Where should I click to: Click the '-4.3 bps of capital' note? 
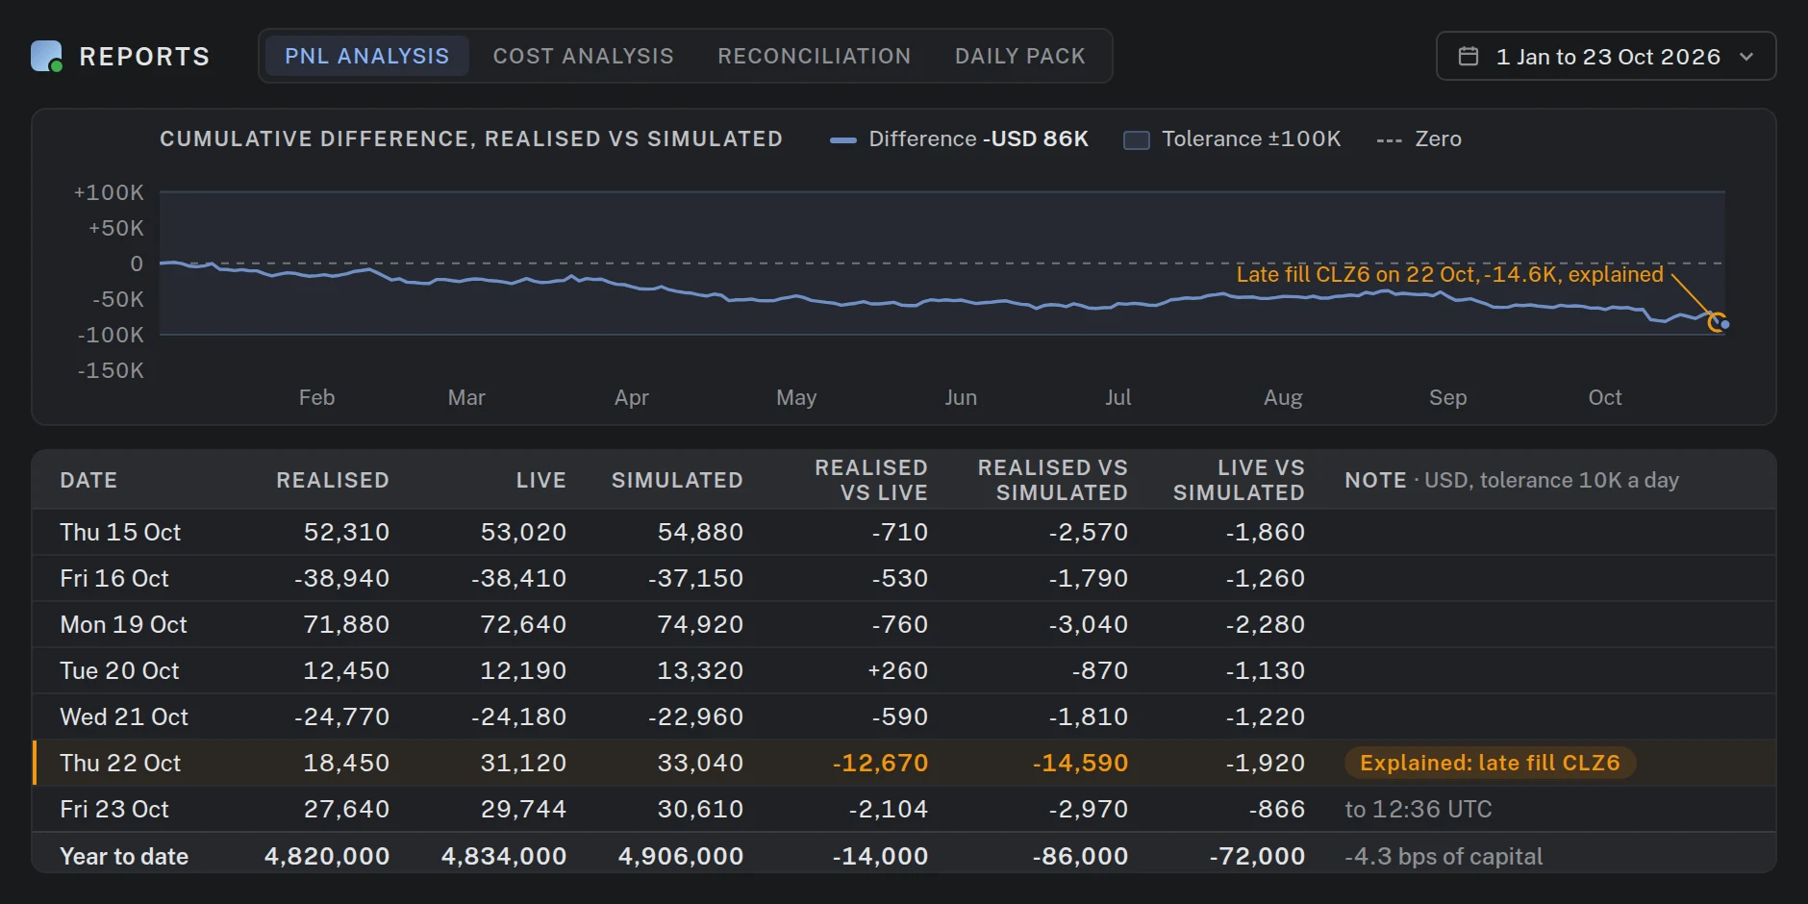(x=1444, y=856)
